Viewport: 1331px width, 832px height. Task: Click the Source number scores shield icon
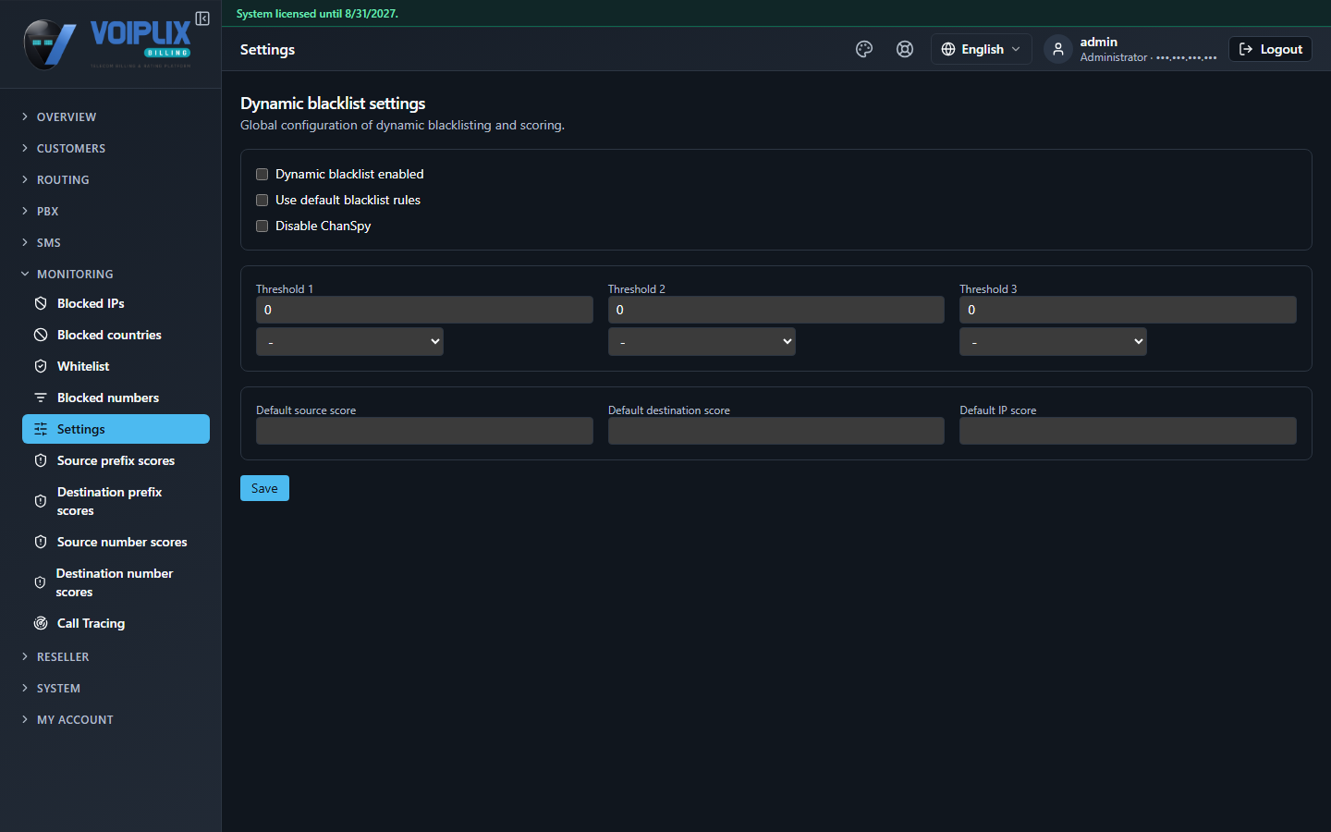[x=41, y=542]
